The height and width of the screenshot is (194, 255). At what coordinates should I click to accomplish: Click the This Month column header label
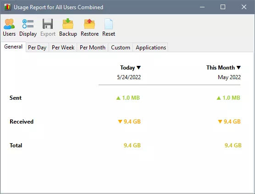pyautogui.click(x=221, y=67)
